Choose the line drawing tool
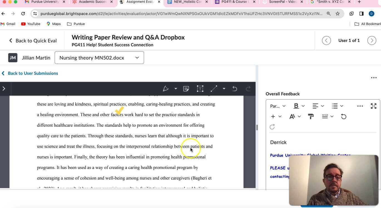 [214, 89]
